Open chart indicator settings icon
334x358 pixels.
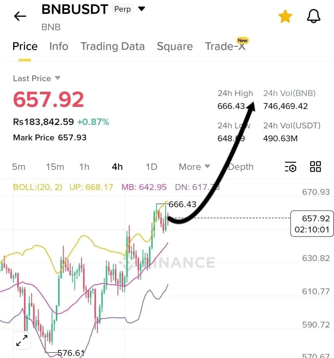[291, 167]
